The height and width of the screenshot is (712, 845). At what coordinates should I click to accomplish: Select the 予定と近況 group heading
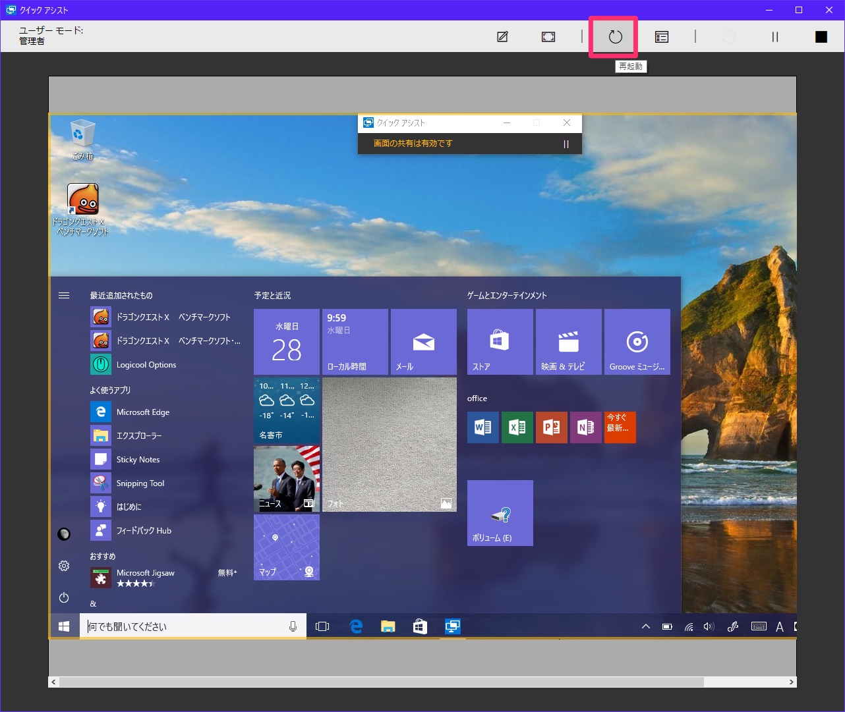point(272,296)
